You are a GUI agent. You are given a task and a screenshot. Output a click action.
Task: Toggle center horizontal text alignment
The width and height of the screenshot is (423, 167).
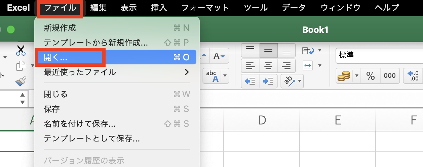point(268,66)
